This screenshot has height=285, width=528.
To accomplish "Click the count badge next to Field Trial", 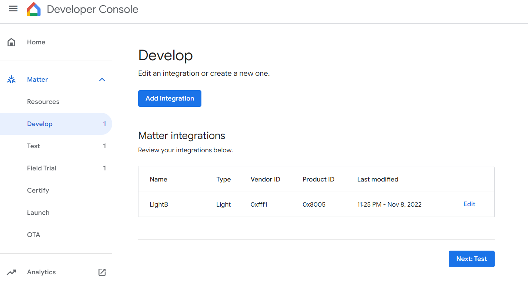I will (x=104, y=168).
